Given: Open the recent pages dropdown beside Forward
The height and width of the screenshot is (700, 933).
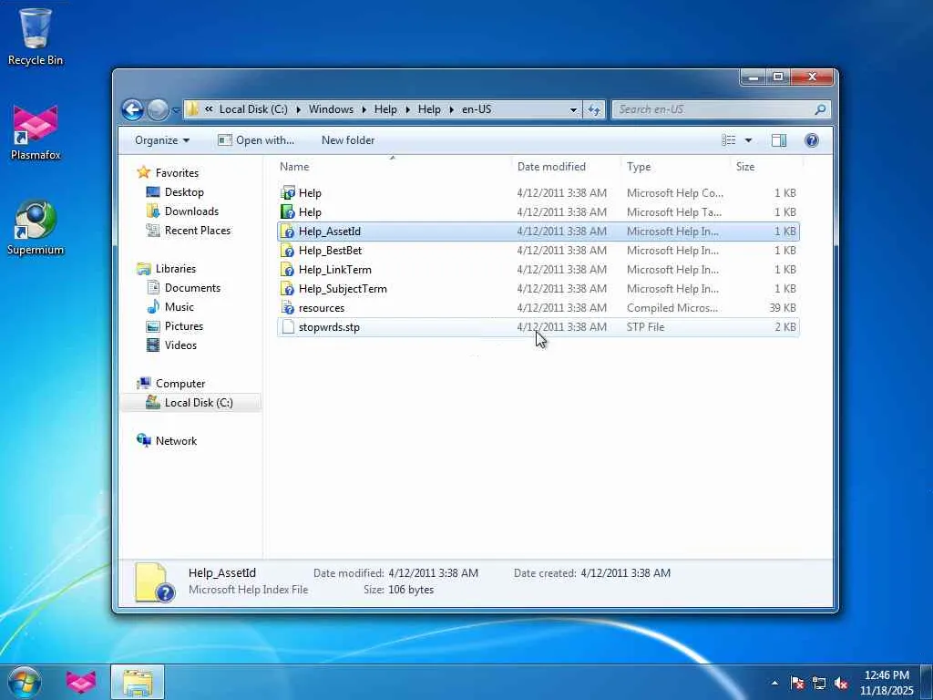Looking at the screenshot, I should (x=176, y=110).
